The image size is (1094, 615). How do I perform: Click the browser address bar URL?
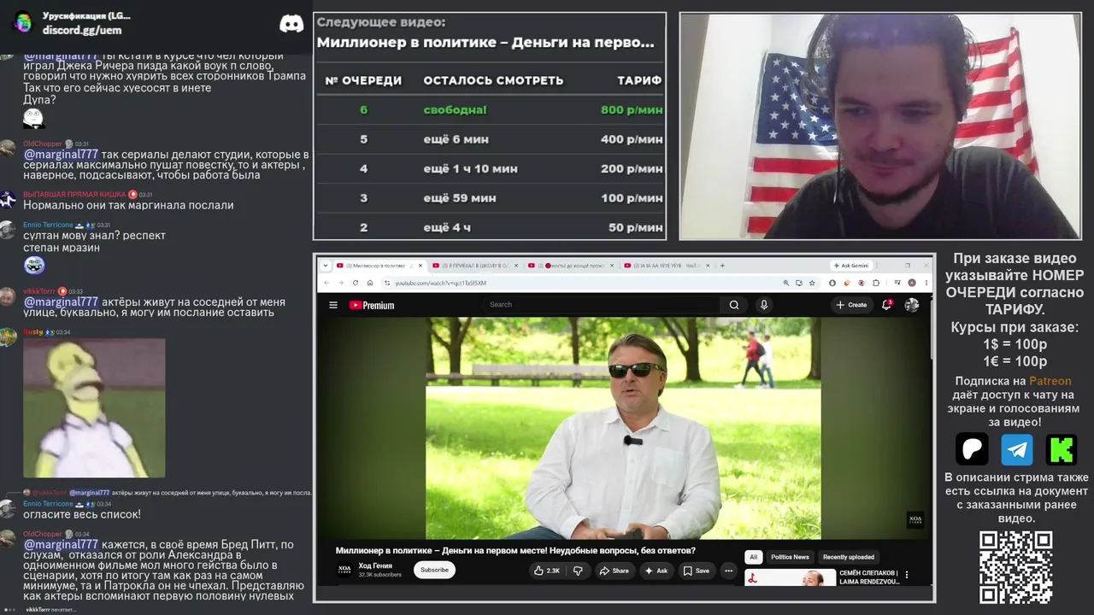click(440, 283)
